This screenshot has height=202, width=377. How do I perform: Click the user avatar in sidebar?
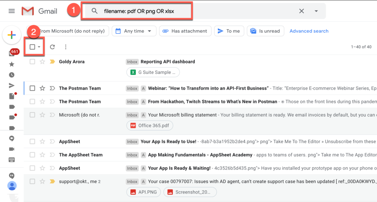click(12, 186)
